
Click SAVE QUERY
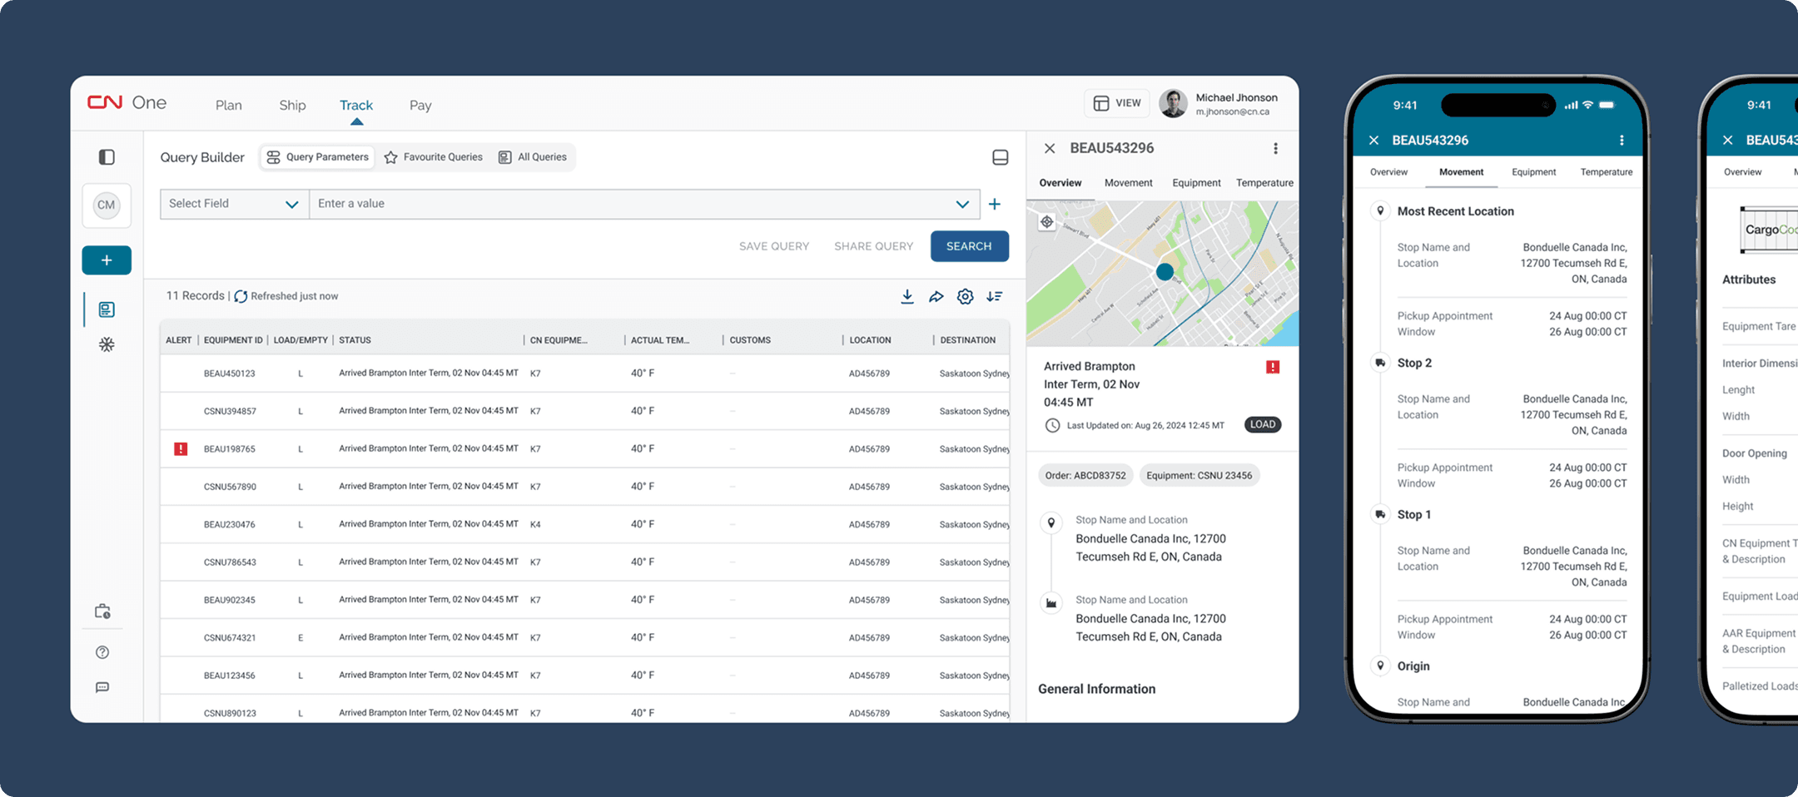pyautogui.click(x=774, y=246)
